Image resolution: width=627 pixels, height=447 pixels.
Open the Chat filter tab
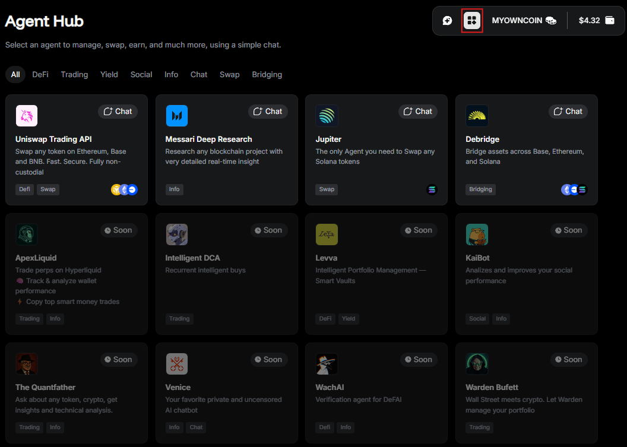199,75
